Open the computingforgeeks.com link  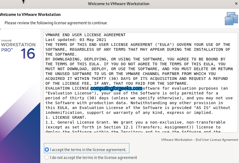click(x=116, y=88)
